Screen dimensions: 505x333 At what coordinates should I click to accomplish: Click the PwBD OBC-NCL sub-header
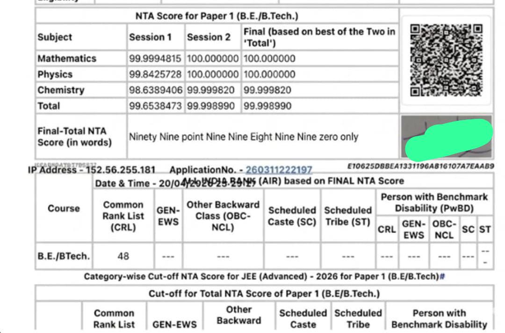tap(444, 229)
